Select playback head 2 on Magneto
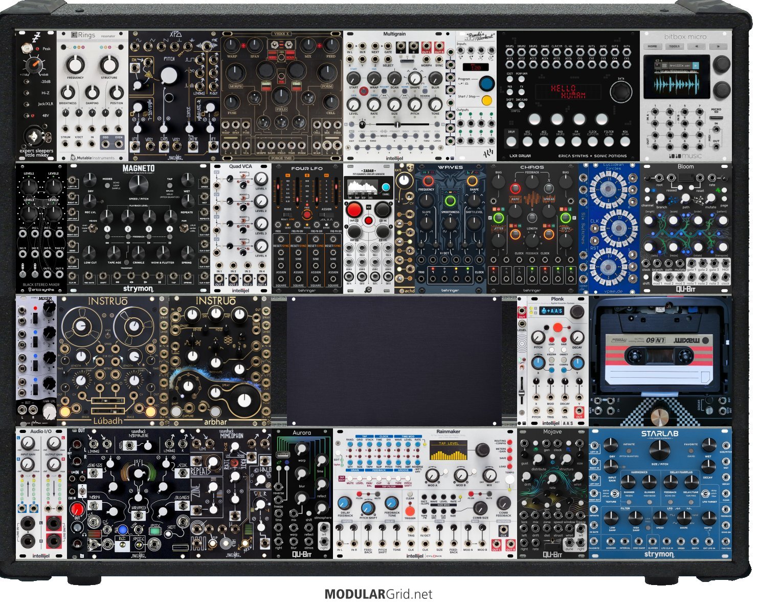 click(x=128, y=229)
